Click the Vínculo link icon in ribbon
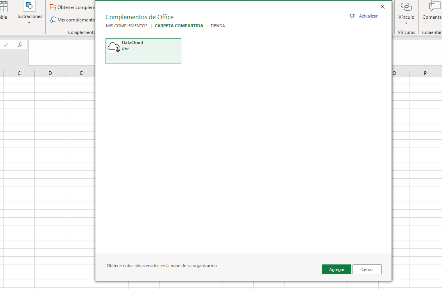Viewport: 442px width, 289px height. click(406, 7)
